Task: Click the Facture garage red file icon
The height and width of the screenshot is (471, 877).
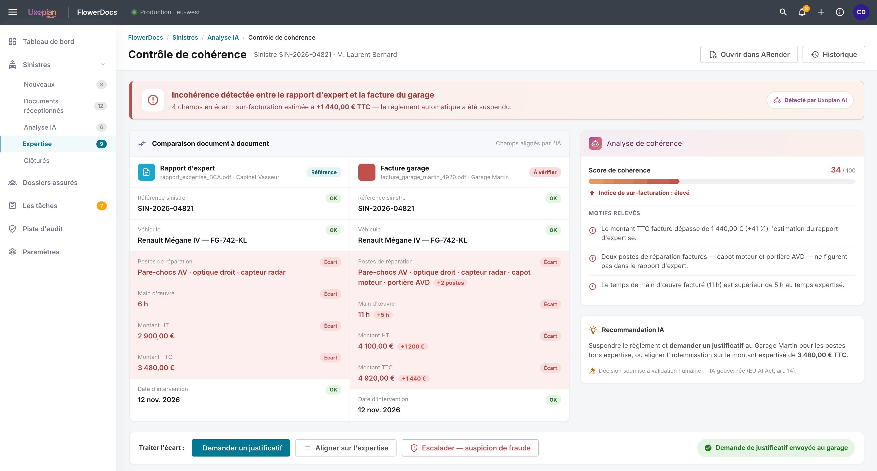Action: (367, 172)
